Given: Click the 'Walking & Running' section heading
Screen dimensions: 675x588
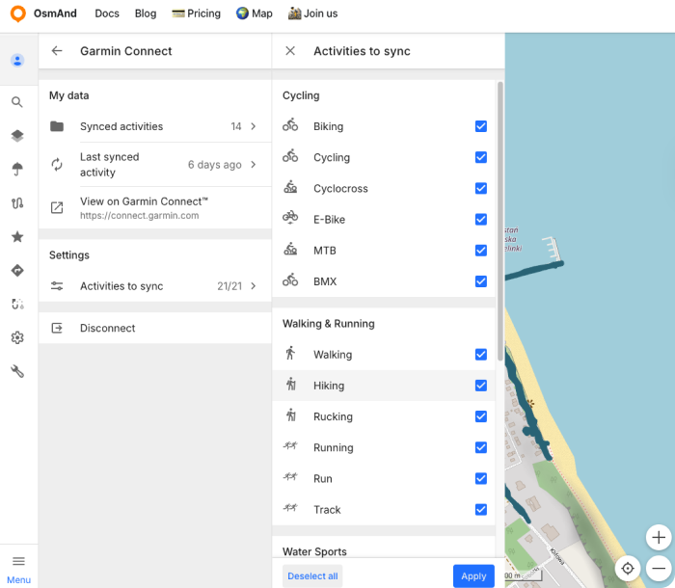Looking at the screenshot, I should pyautogui.click(x=329, y=323).
